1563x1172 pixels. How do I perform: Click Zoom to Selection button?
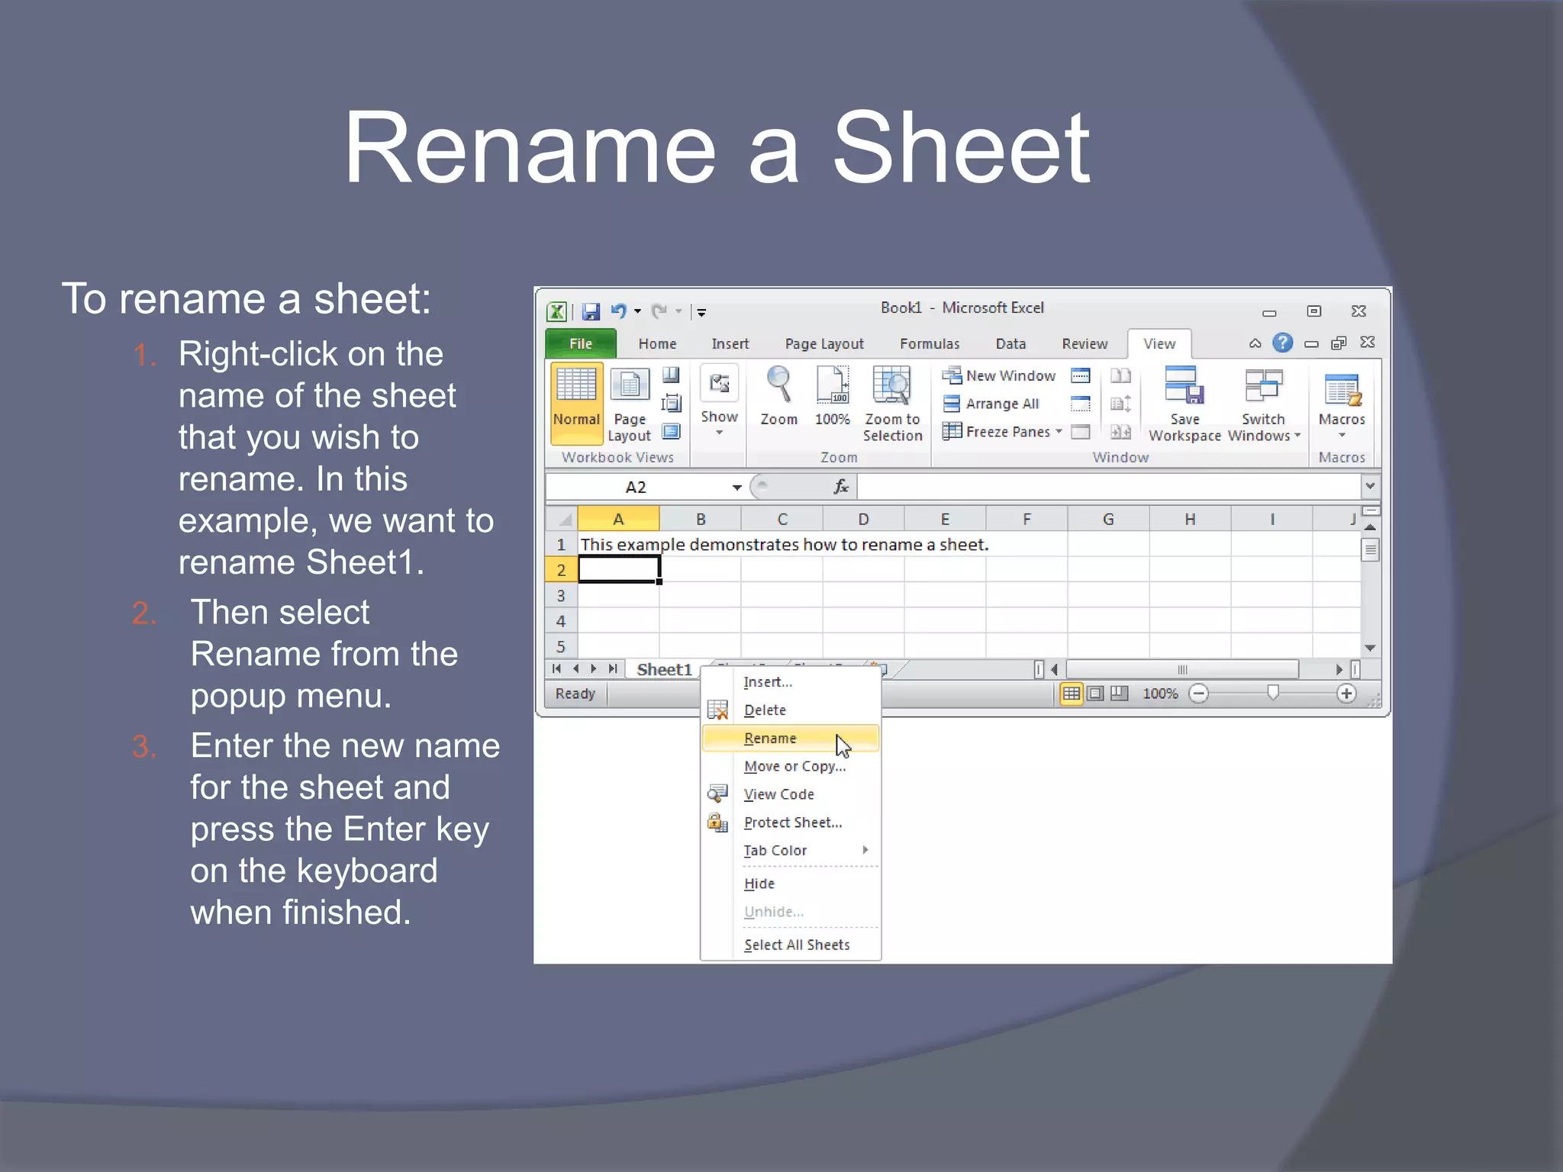point(892,404)
